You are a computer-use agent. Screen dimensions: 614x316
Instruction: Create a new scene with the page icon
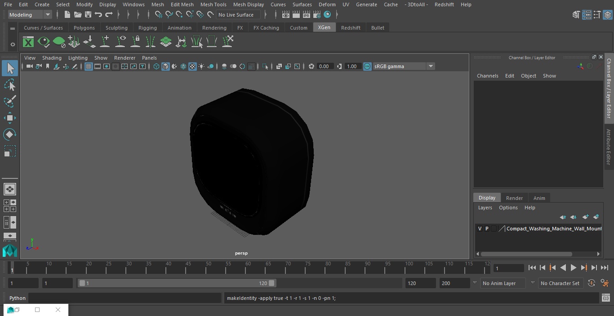67,15
